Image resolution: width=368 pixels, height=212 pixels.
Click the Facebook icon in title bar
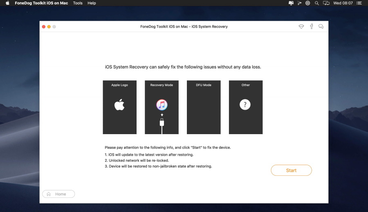point(312,26)
